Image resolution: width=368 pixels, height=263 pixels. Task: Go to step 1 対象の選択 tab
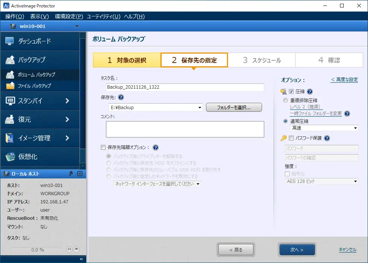[127, 60]
